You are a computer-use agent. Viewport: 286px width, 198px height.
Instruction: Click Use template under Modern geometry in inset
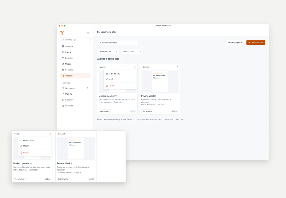click(x=19, y=179)
